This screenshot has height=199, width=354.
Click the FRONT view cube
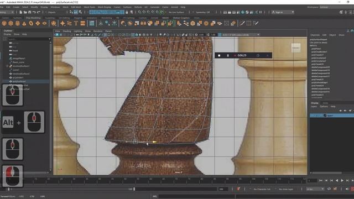pos(296,48)
